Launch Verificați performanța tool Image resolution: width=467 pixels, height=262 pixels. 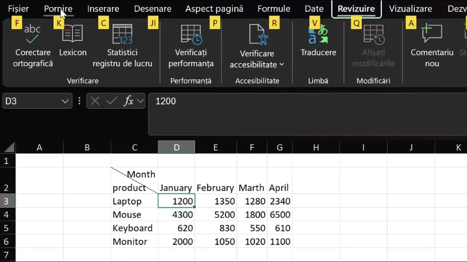pos(191,46)
